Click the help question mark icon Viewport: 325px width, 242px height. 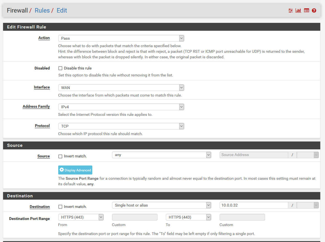coord(314,10)
